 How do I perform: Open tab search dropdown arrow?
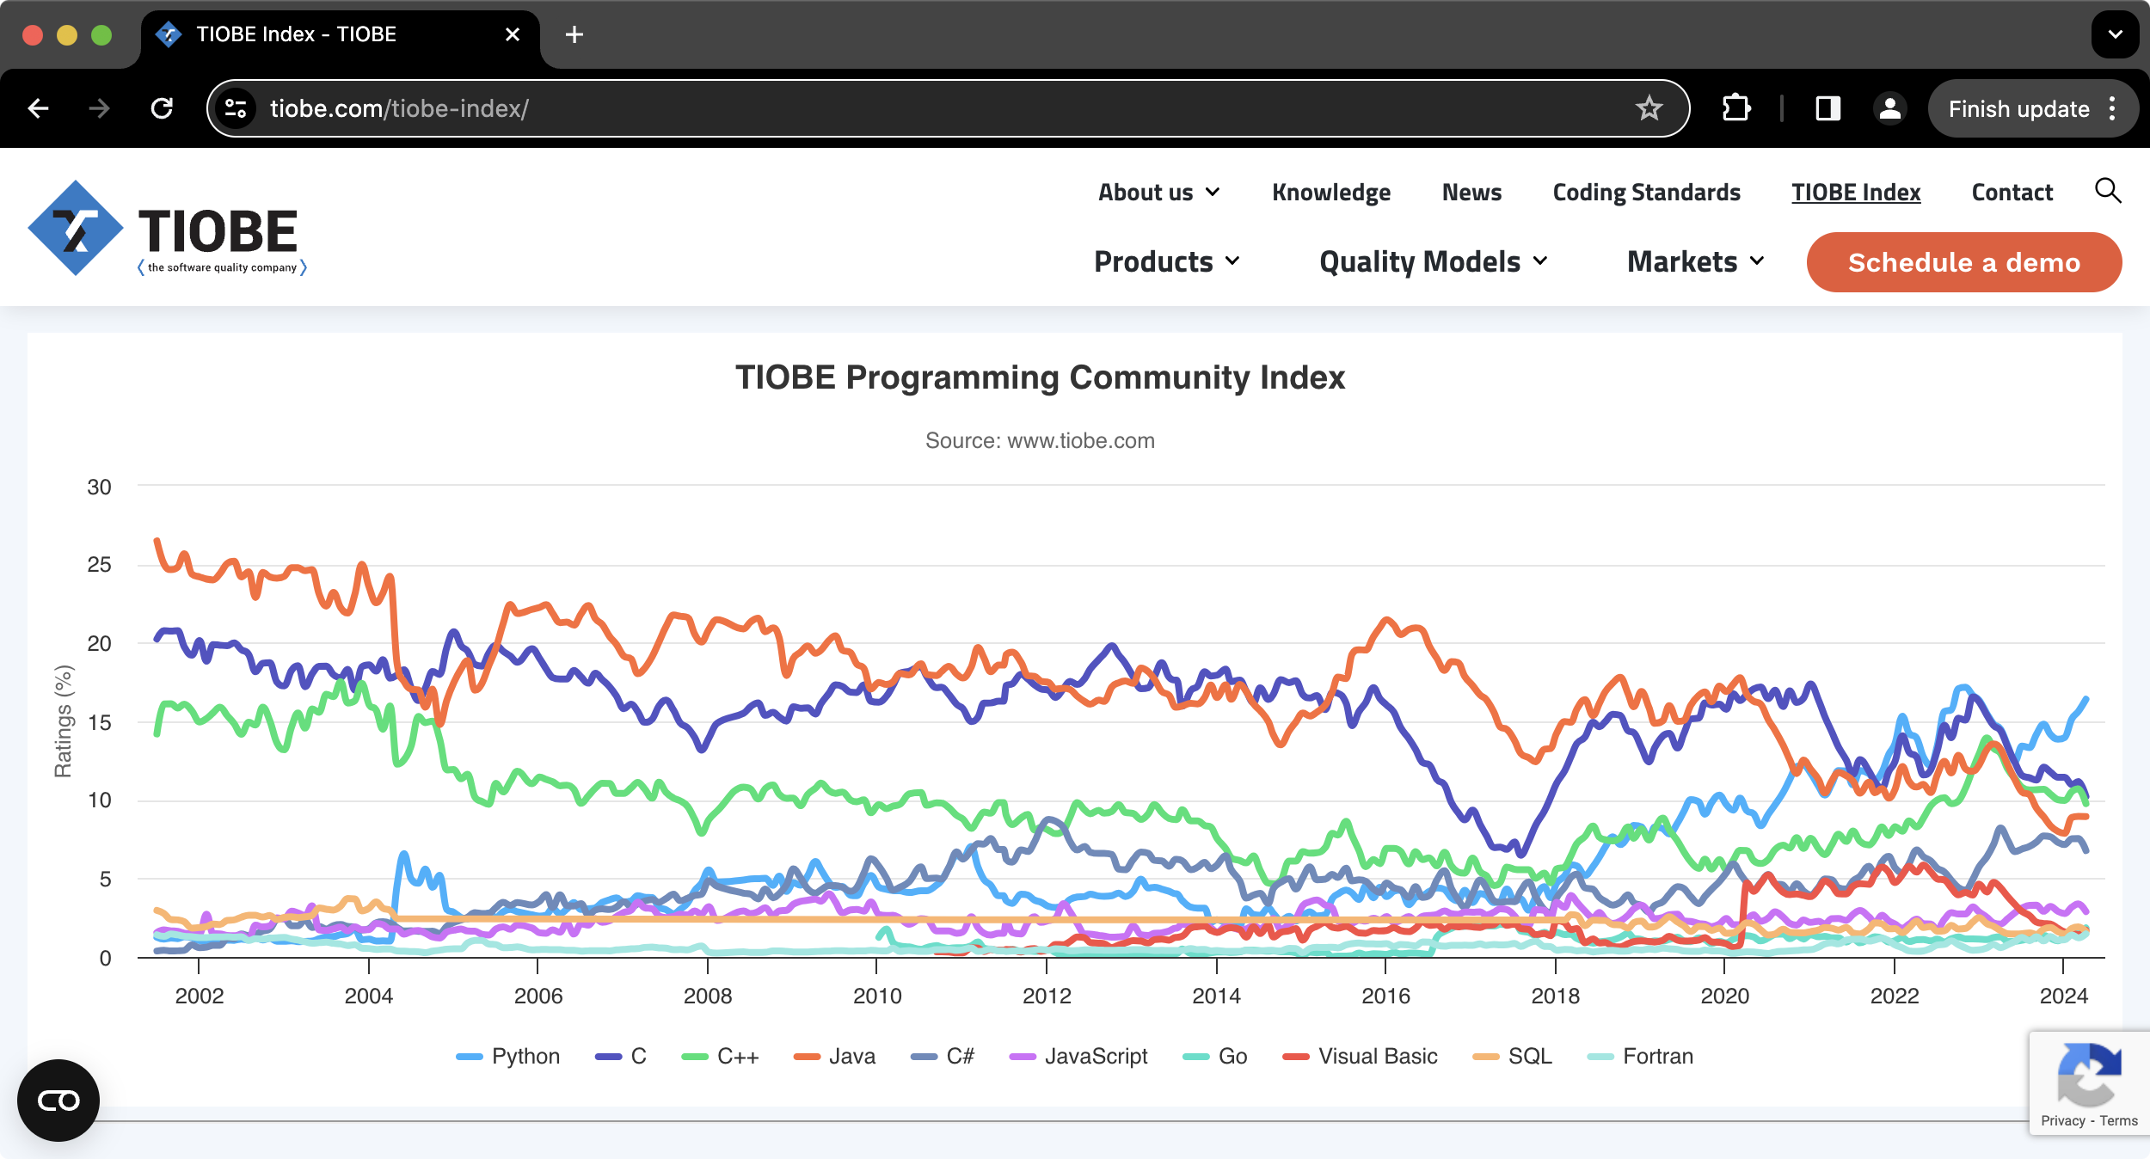click(x=2116, y=34)
